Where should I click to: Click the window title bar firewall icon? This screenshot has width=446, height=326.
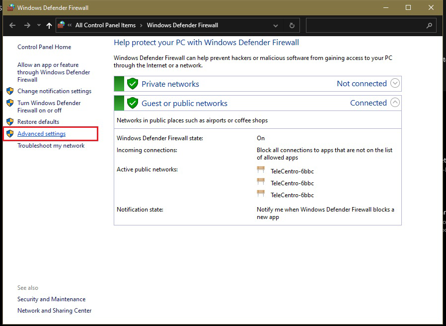10,7
